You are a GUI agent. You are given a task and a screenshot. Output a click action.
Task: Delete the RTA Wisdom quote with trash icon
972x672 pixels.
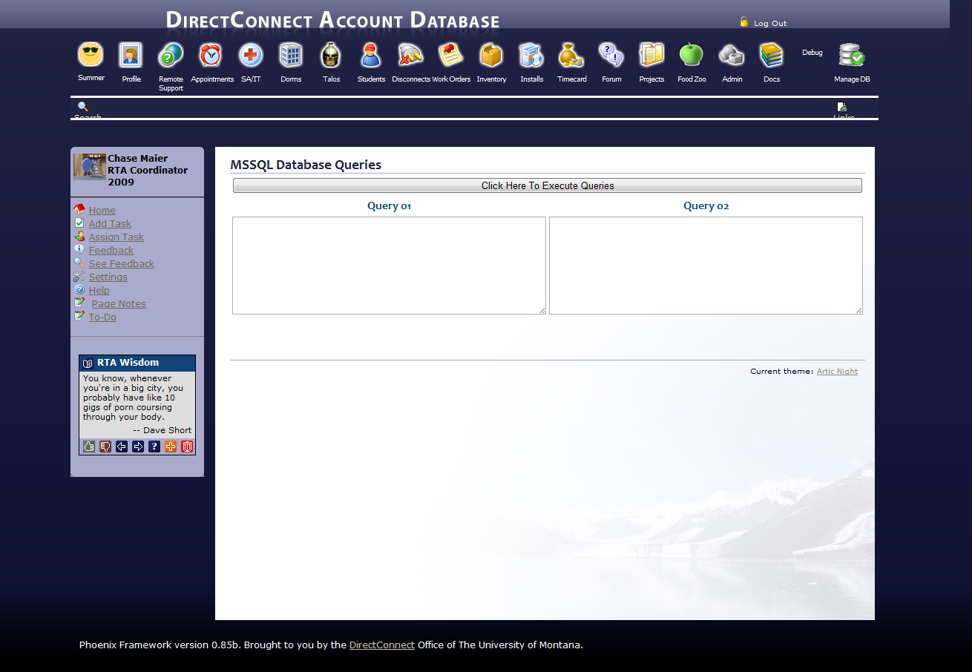(x=187, y=447)
